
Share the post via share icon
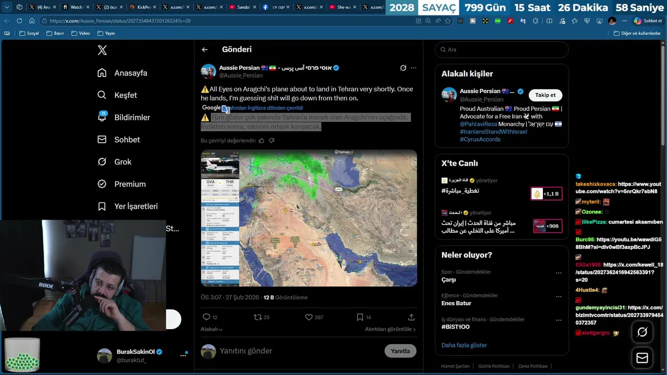tap(411, 317)
